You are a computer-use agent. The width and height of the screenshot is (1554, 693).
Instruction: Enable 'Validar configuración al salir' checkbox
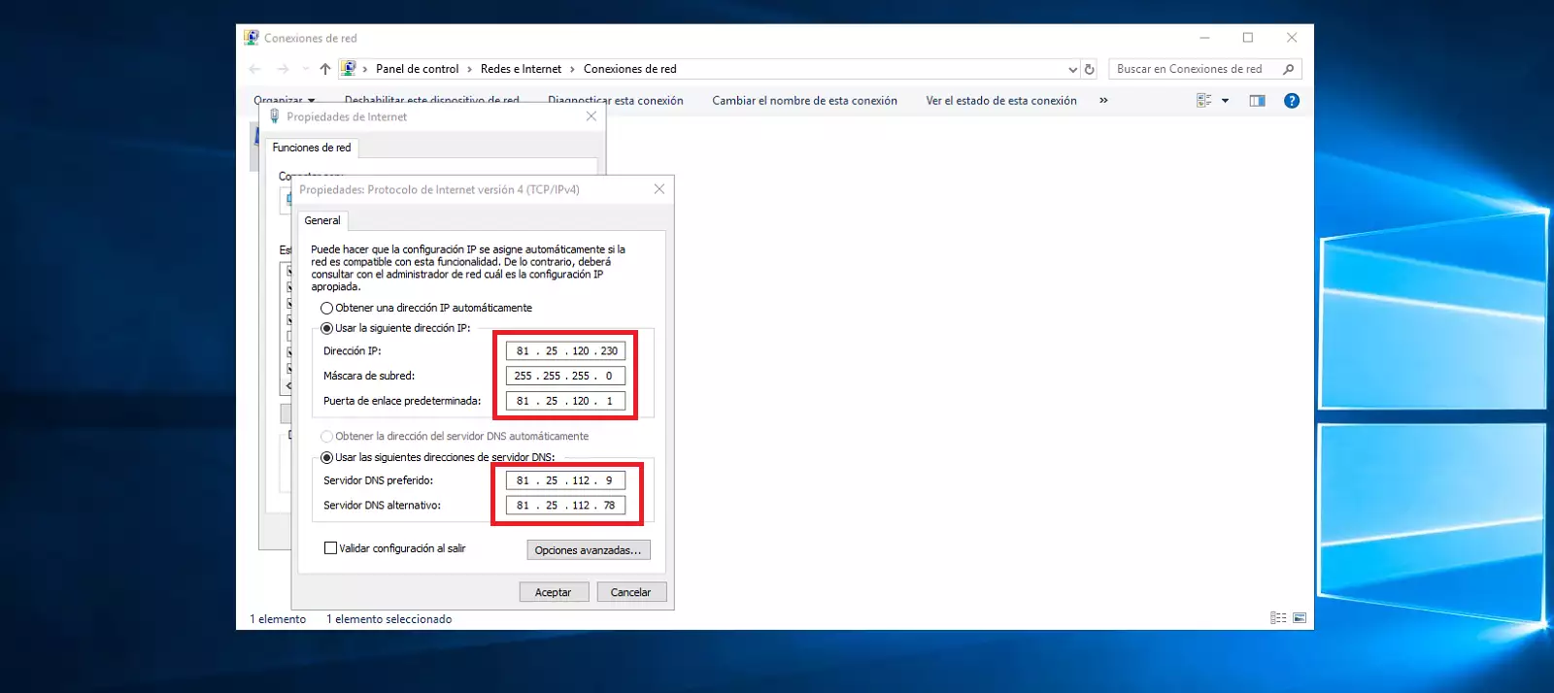point(330,548)
